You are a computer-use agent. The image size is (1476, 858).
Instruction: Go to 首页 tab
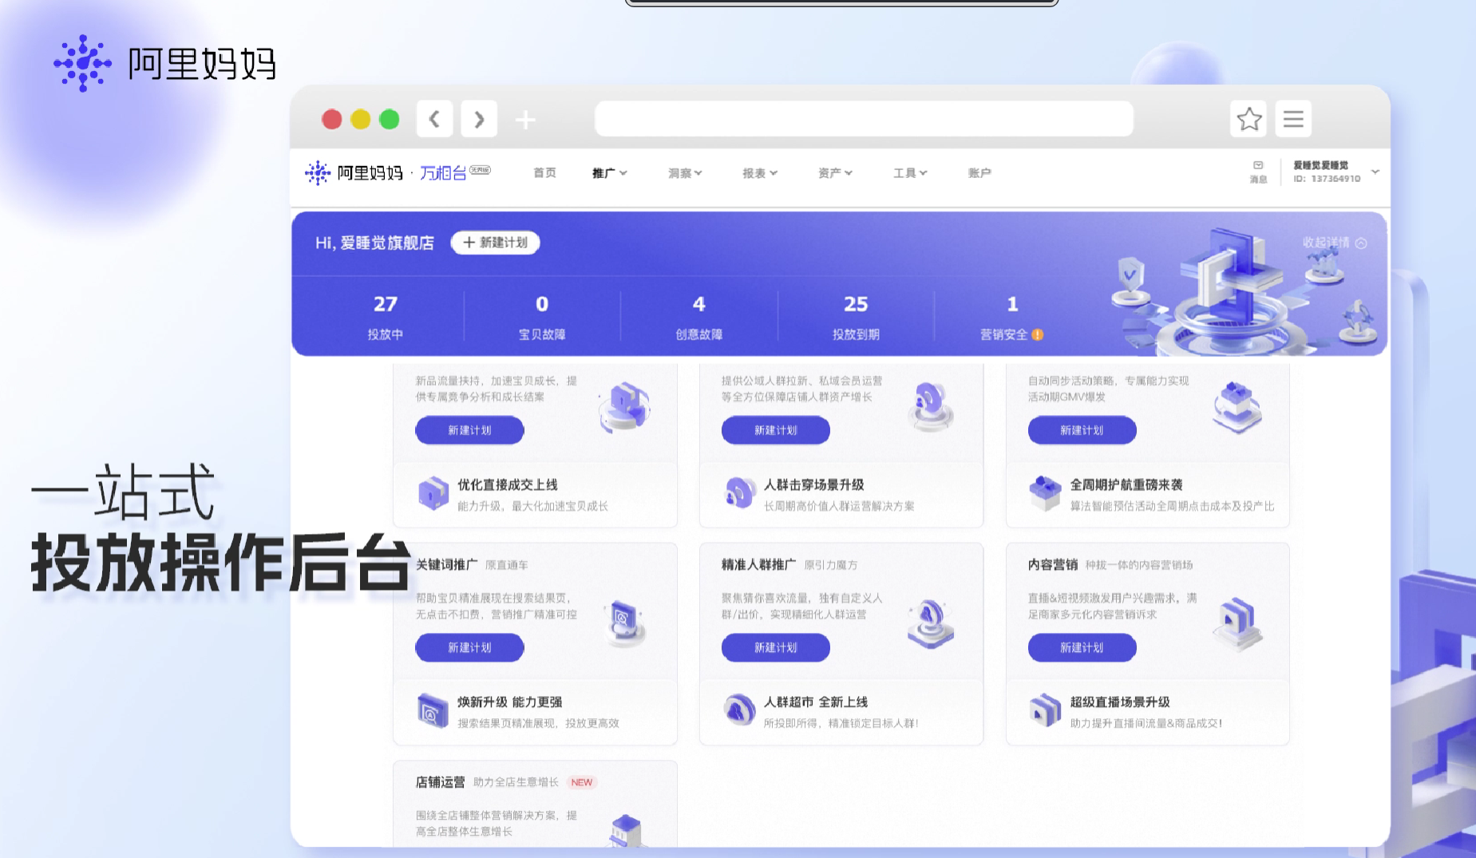point(544,172)
